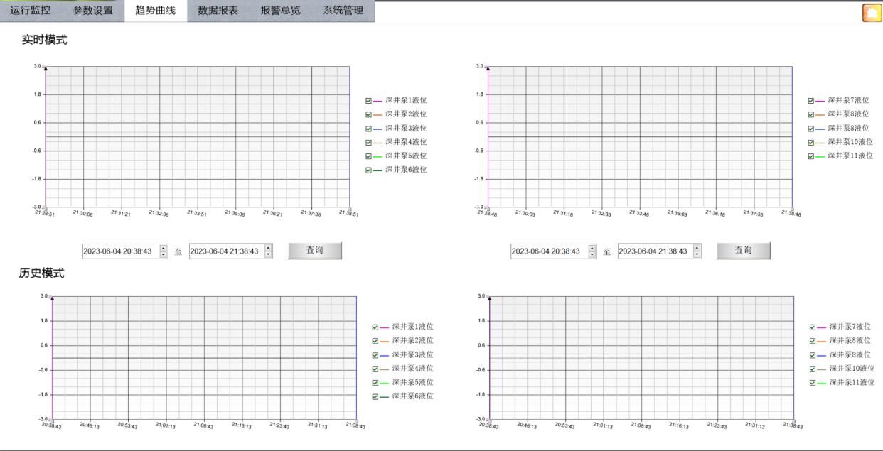Image resolution: width=883 pixels, height=451 pixels.
Task: Go to the 数据报表 tab
Action: coord(218,11)
